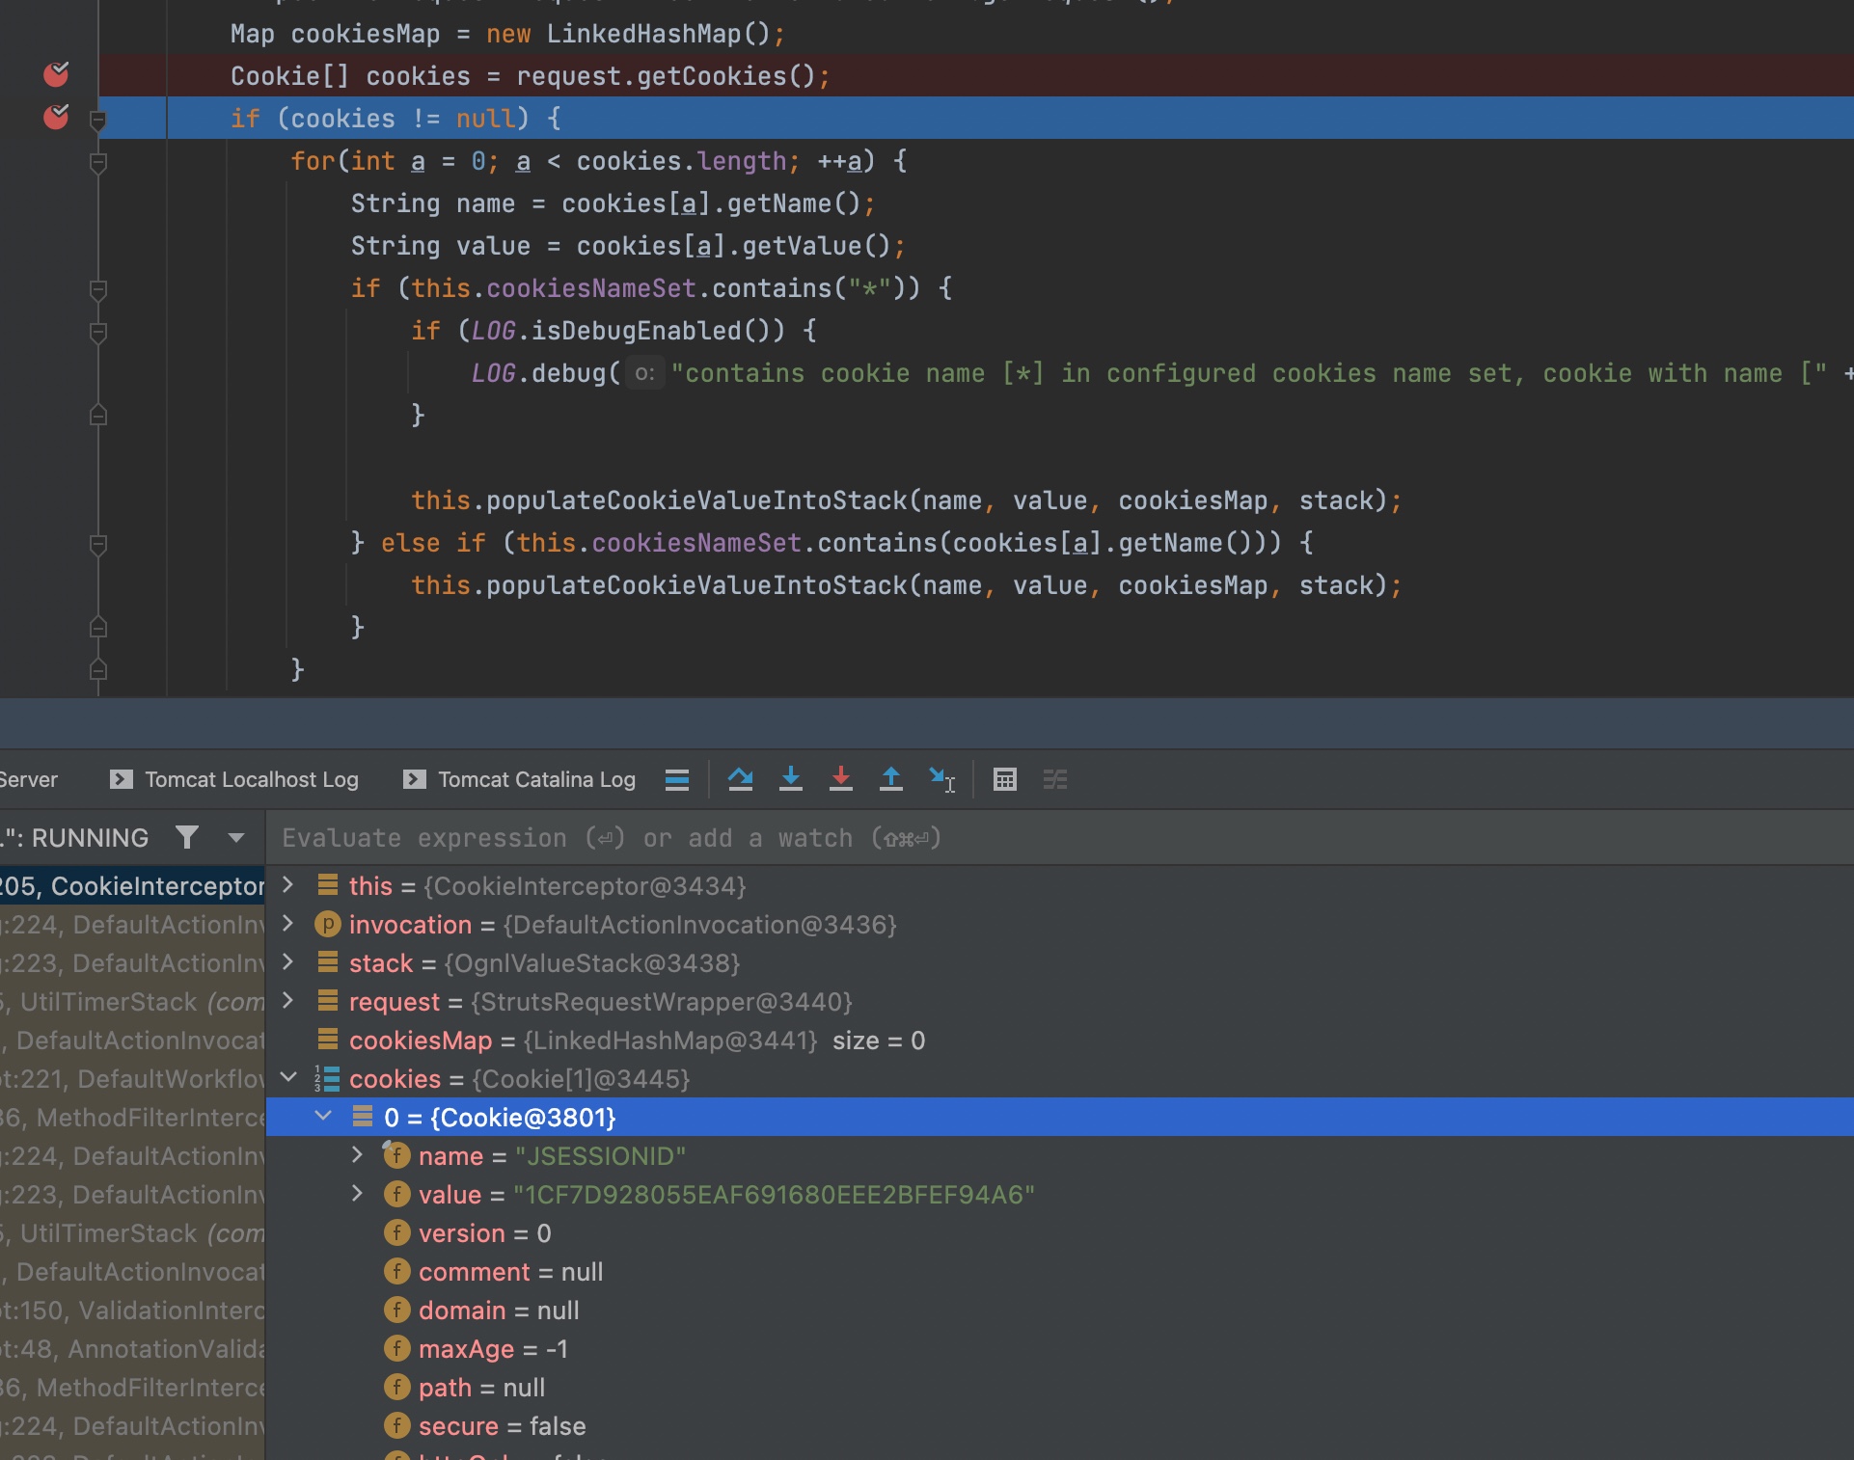
Task: Select the 'secure = false' field row
Action: click(1059, 1426)
